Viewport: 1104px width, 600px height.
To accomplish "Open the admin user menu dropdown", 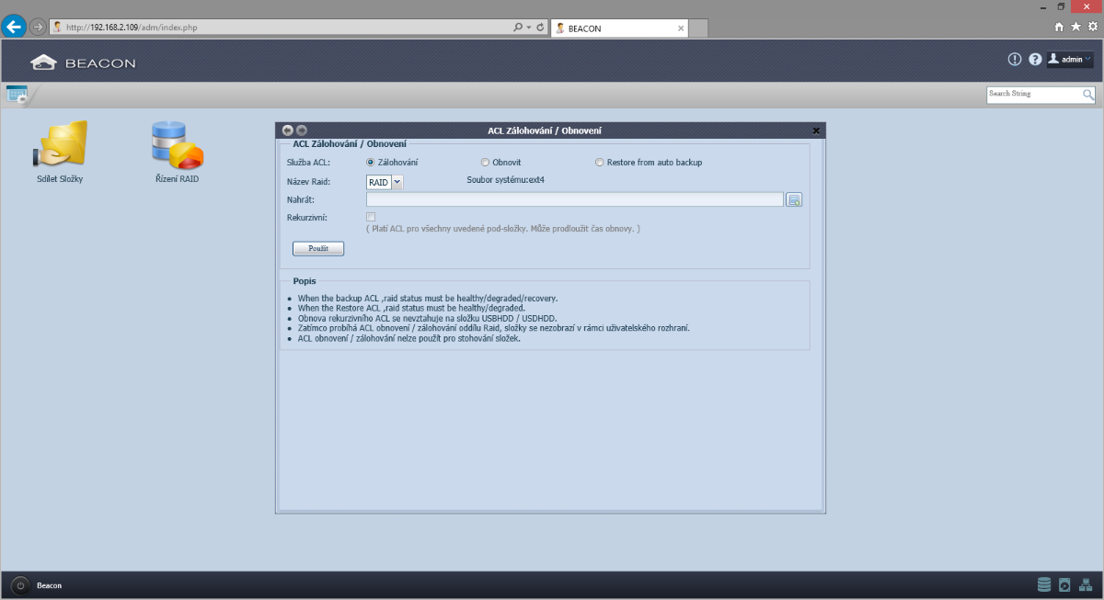I will [x=1071, y=60].
